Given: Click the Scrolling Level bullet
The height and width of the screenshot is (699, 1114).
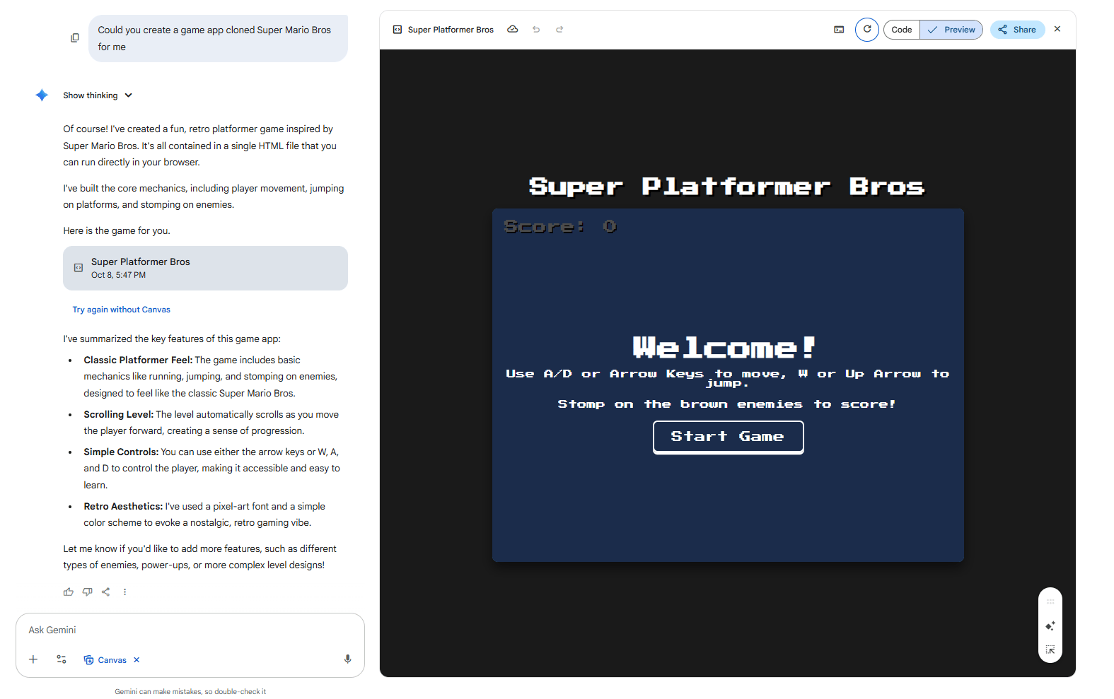Looking at the screenshot, I should point(211,423).
